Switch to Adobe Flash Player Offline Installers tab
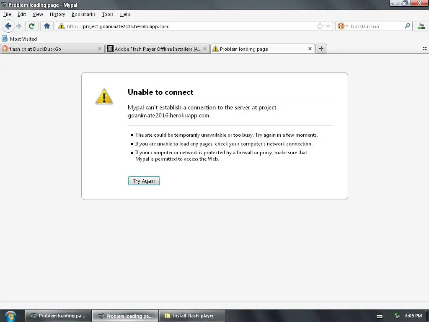Viewport: 429px width, 322px height. pos(158,49)
